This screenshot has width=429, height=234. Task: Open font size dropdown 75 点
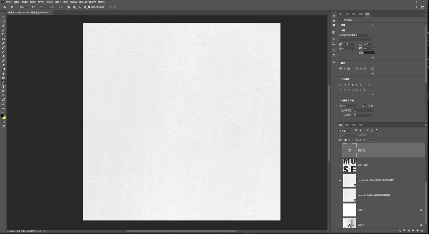point(352,44)
